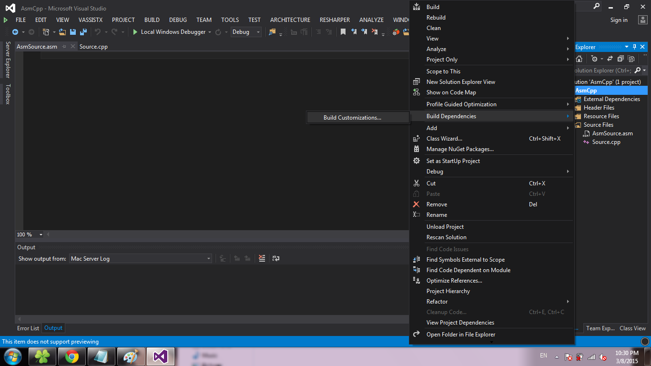Expand the View submenu in context menu
The image size is (651, 366).
coord(491,39)
